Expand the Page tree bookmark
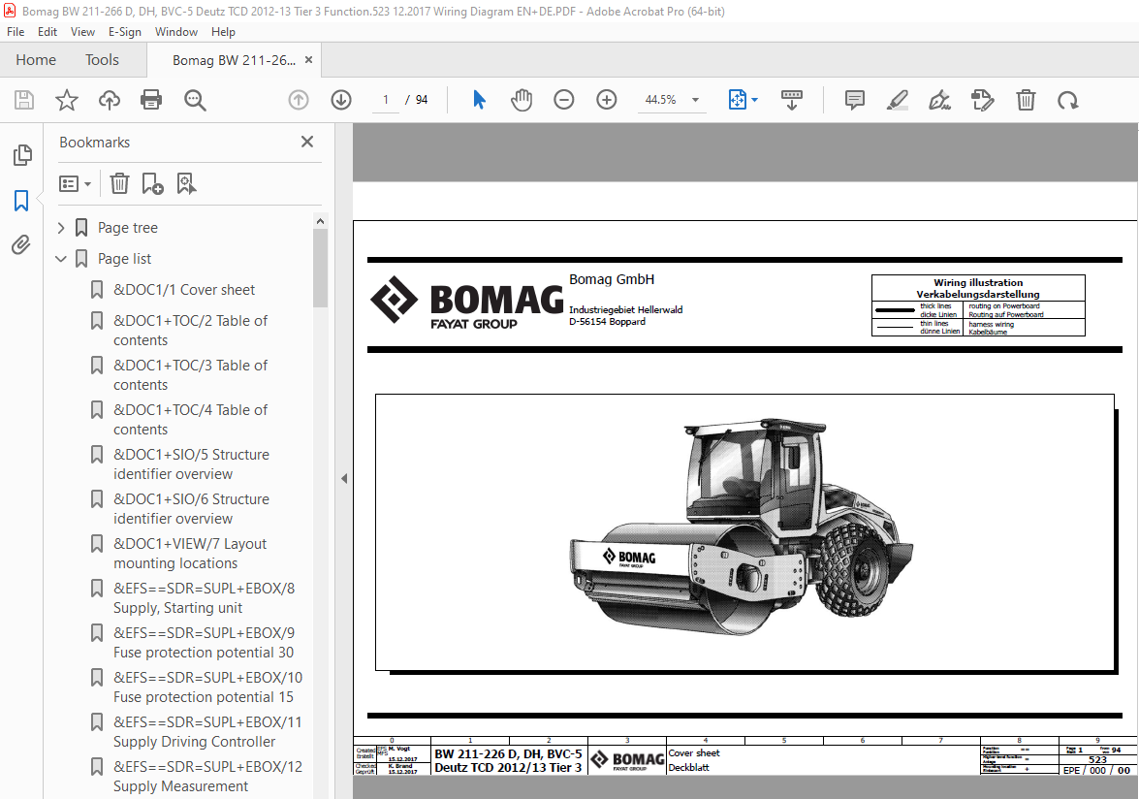The width and height of the screenshot is (1139, 799). coord(61,228)
